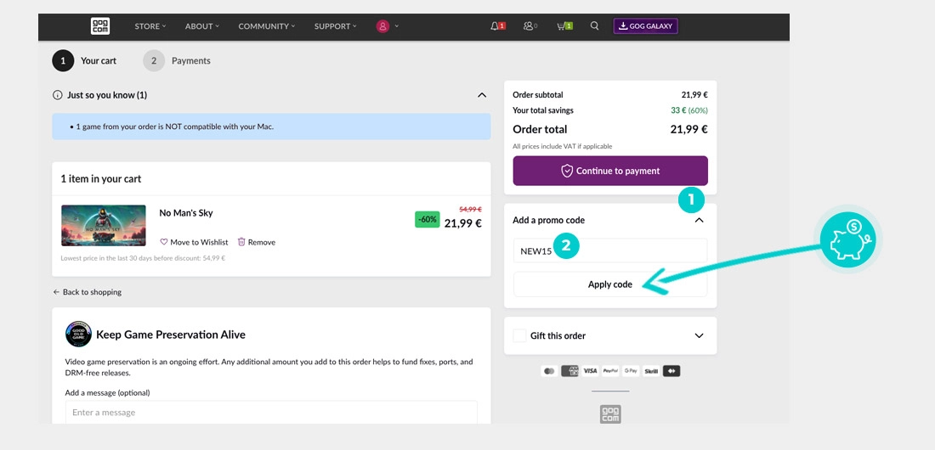935x450 pixels.
Task: Move No Man's Sky to Wishlist
Action: click(194, 242)
